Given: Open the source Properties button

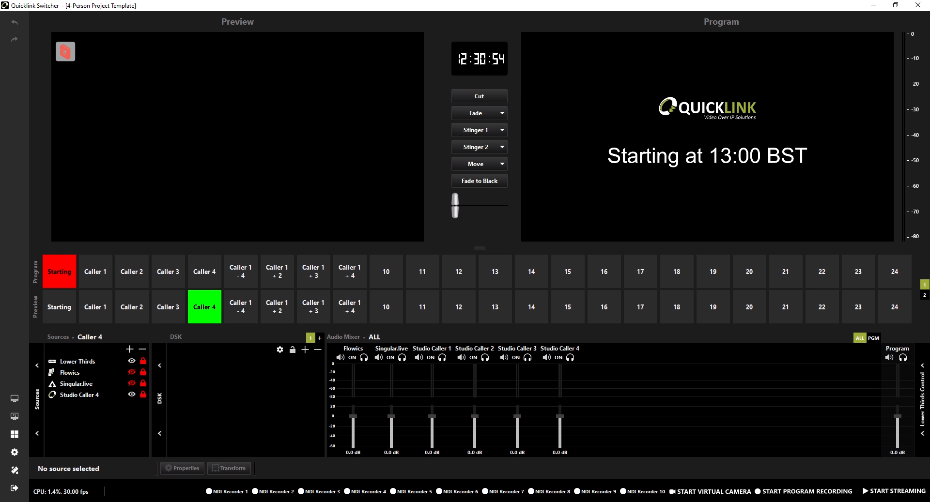Looking at the screenshot, I should (182, 468).
